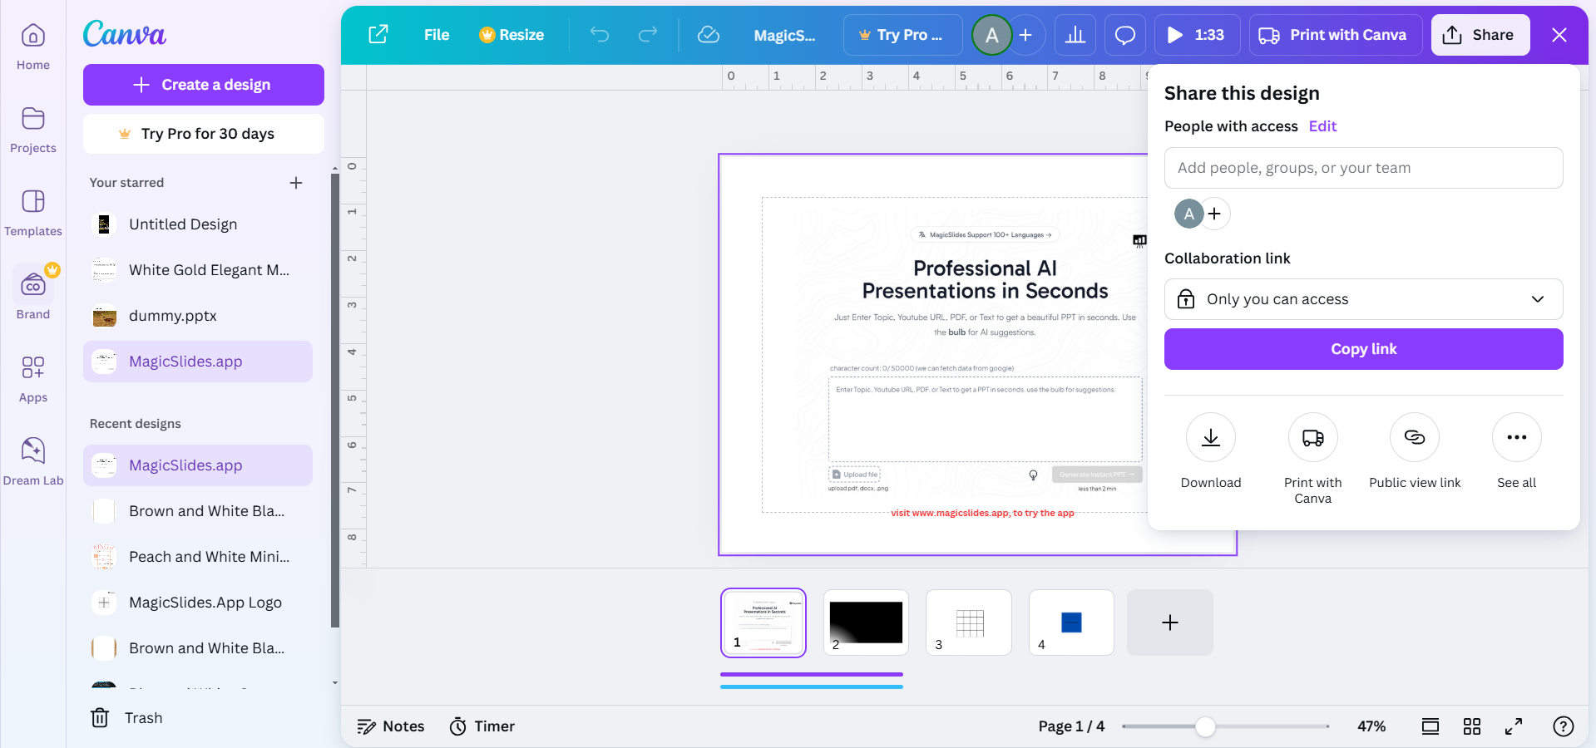Click the MagicS... design title
Image resolution: width=1596 pixels, height=748 pixels.
point(784,35)
